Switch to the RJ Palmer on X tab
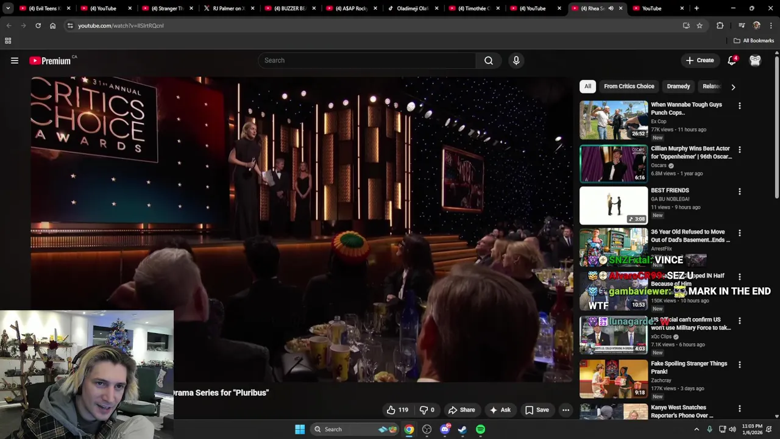 pos(227,9)
